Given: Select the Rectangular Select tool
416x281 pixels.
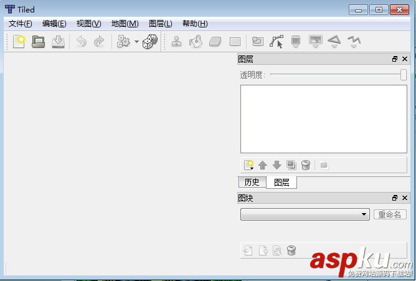Looking at the screenshot, I should click(235, 41).
